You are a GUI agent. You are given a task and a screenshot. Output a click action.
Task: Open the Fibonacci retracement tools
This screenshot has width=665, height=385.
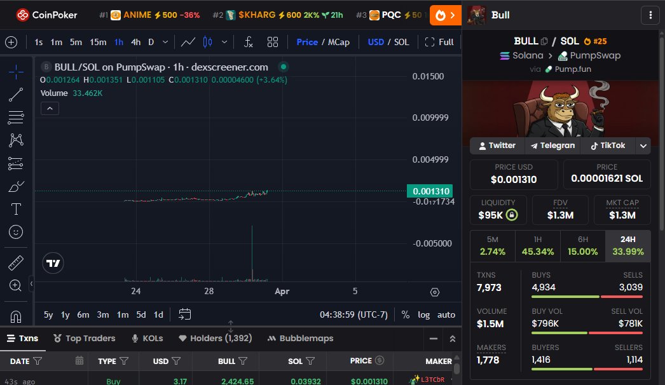point(16,118)
